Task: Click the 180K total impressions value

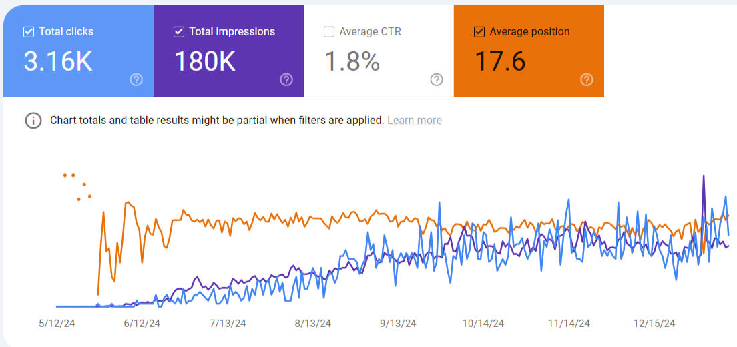Action: [205, 61]
